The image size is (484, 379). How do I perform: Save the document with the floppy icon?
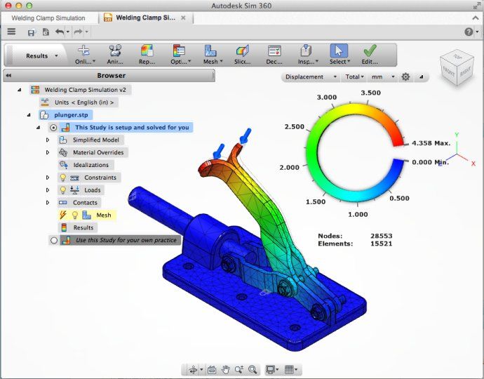31,32
